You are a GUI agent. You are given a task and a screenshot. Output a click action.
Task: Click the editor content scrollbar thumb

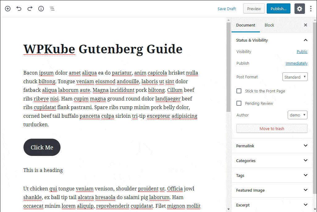[x=228, y=67]
